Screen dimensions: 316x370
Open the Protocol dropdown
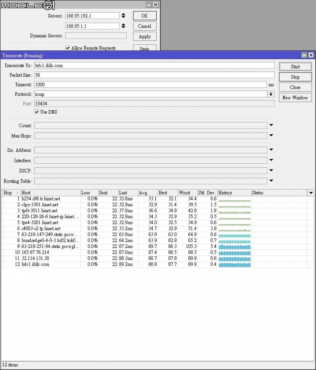[x=271, y=94]
